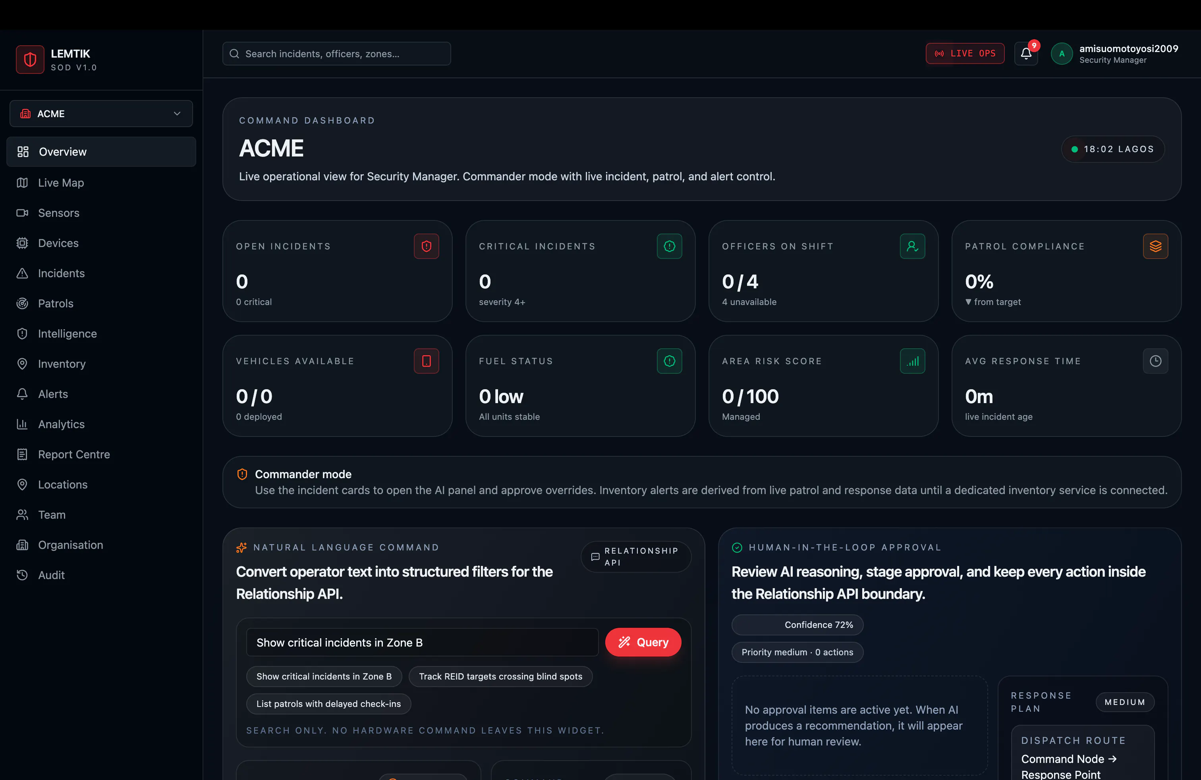
Task: Open Alerts in the sidebar
Action: coord(101,394)
